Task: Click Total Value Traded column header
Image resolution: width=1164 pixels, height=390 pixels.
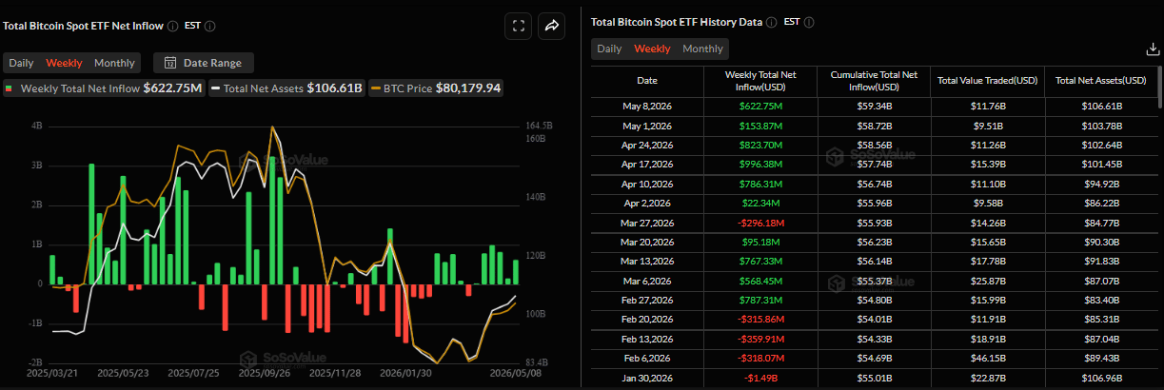Action: point(988,81)
